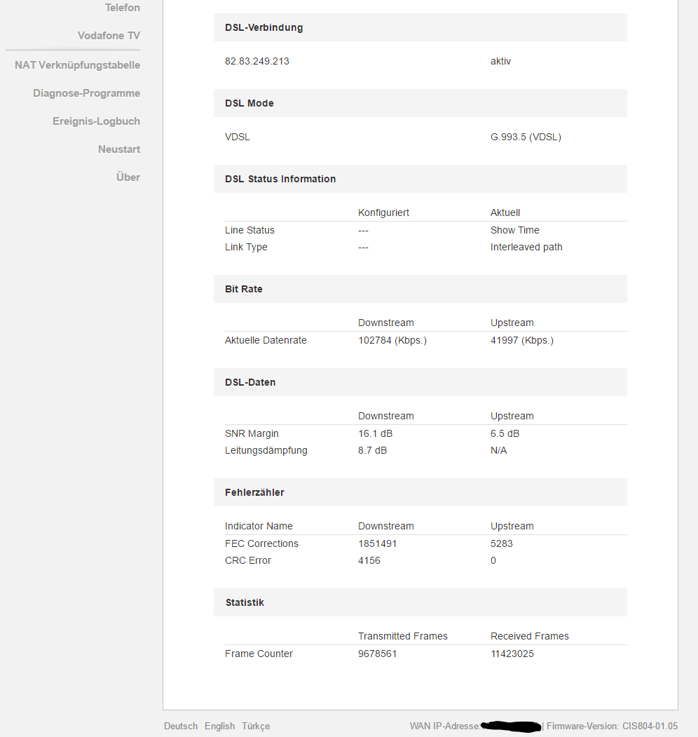Click the Link Type row label
The height and width of the screenshot is (737, 698).
(x=246, y=247)
